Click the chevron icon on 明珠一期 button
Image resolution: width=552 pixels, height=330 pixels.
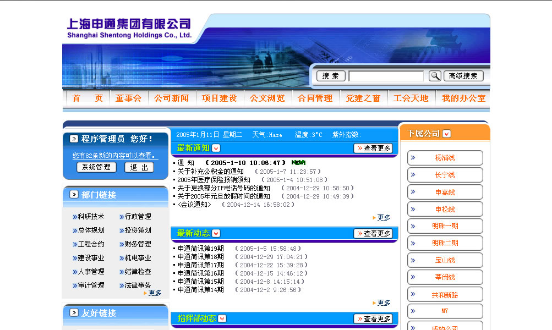(x=413, y=226)
